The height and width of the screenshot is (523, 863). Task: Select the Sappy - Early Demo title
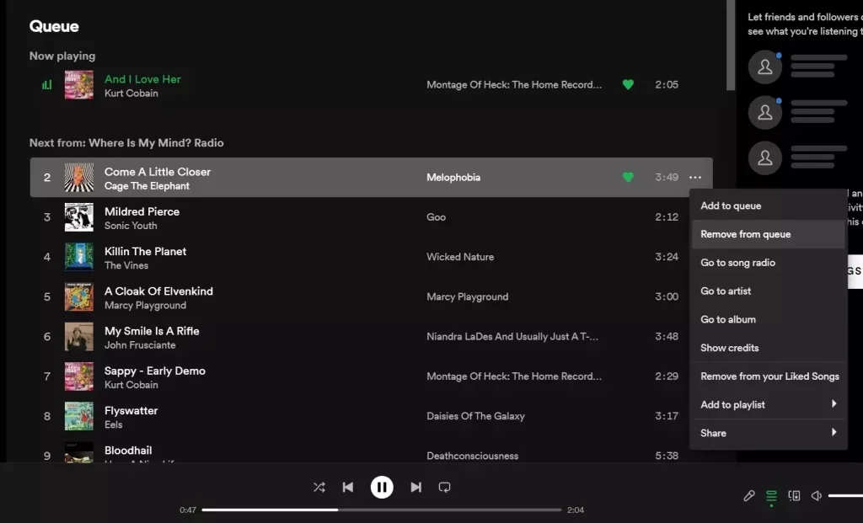155,371
